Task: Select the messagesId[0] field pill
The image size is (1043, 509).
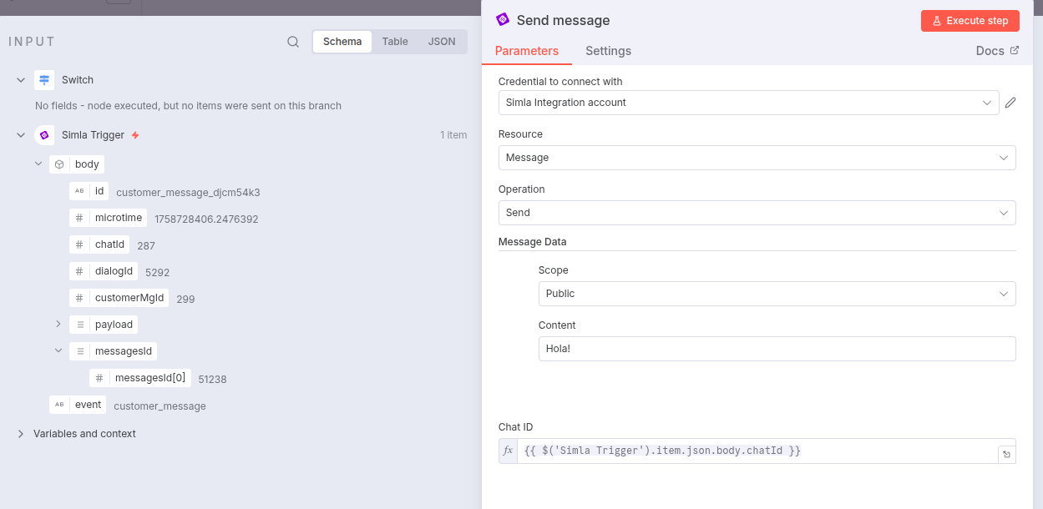Action: tap(140, 378)
